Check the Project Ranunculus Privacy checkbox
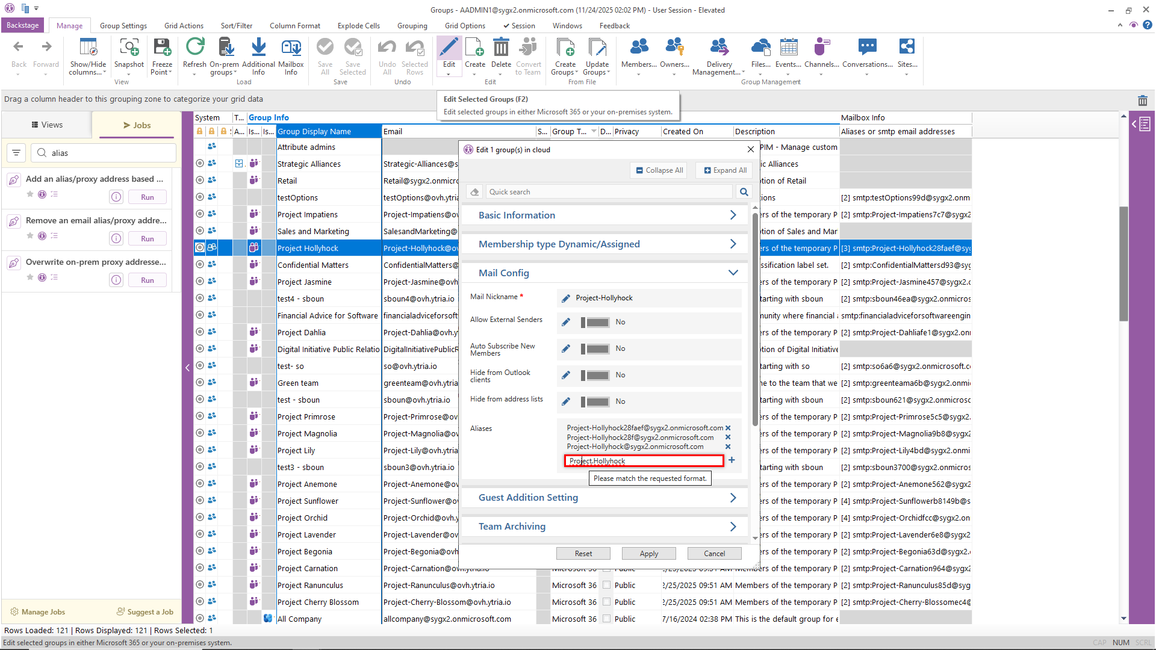This screenshot has height=650, width=1156. 607,585
